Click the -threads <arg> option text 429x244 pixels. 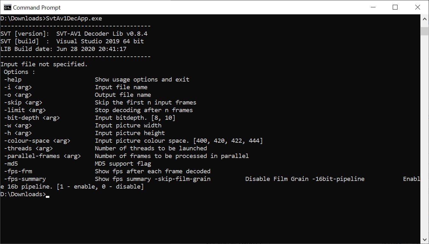pos(28,148)
